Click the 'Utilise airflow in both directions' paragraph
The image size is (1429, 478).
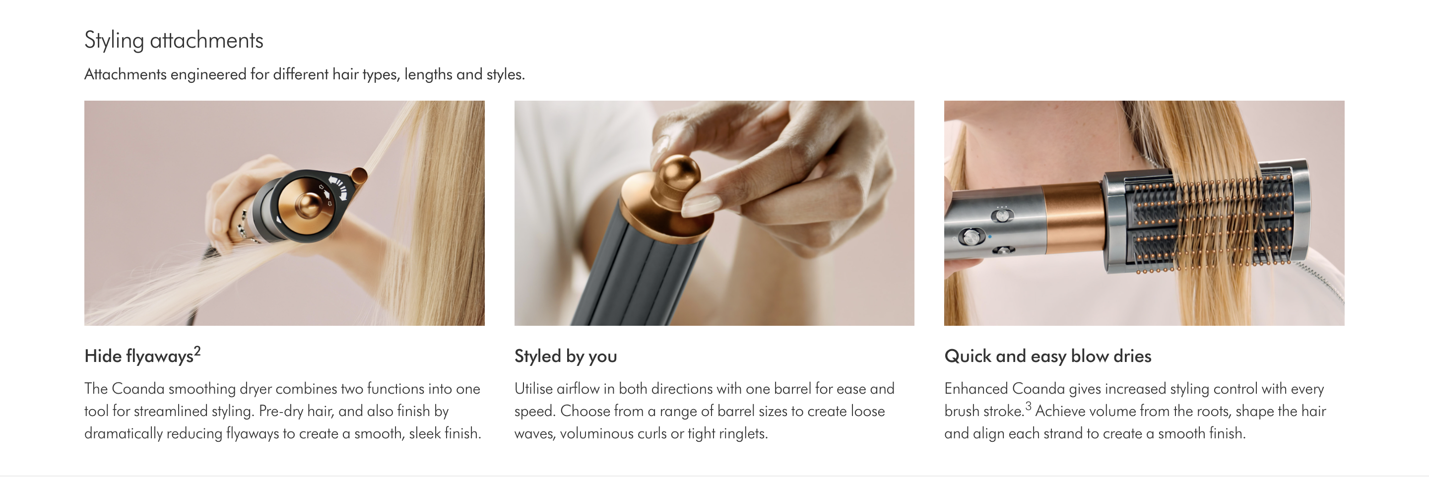(705, 411)
